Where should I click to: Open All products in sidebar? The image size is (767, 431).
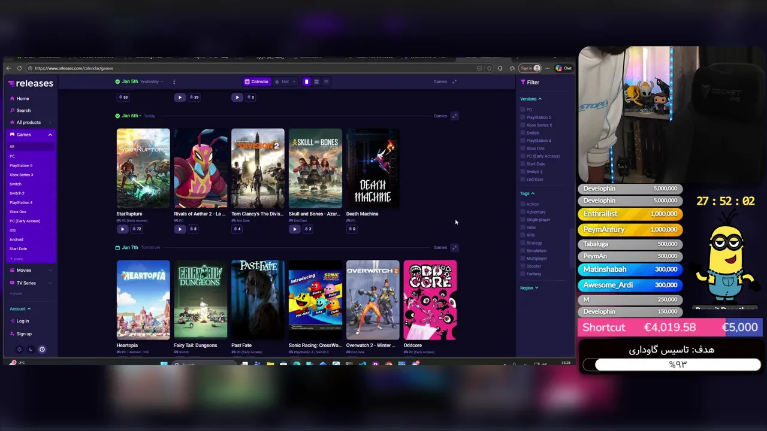click(25, 122)
